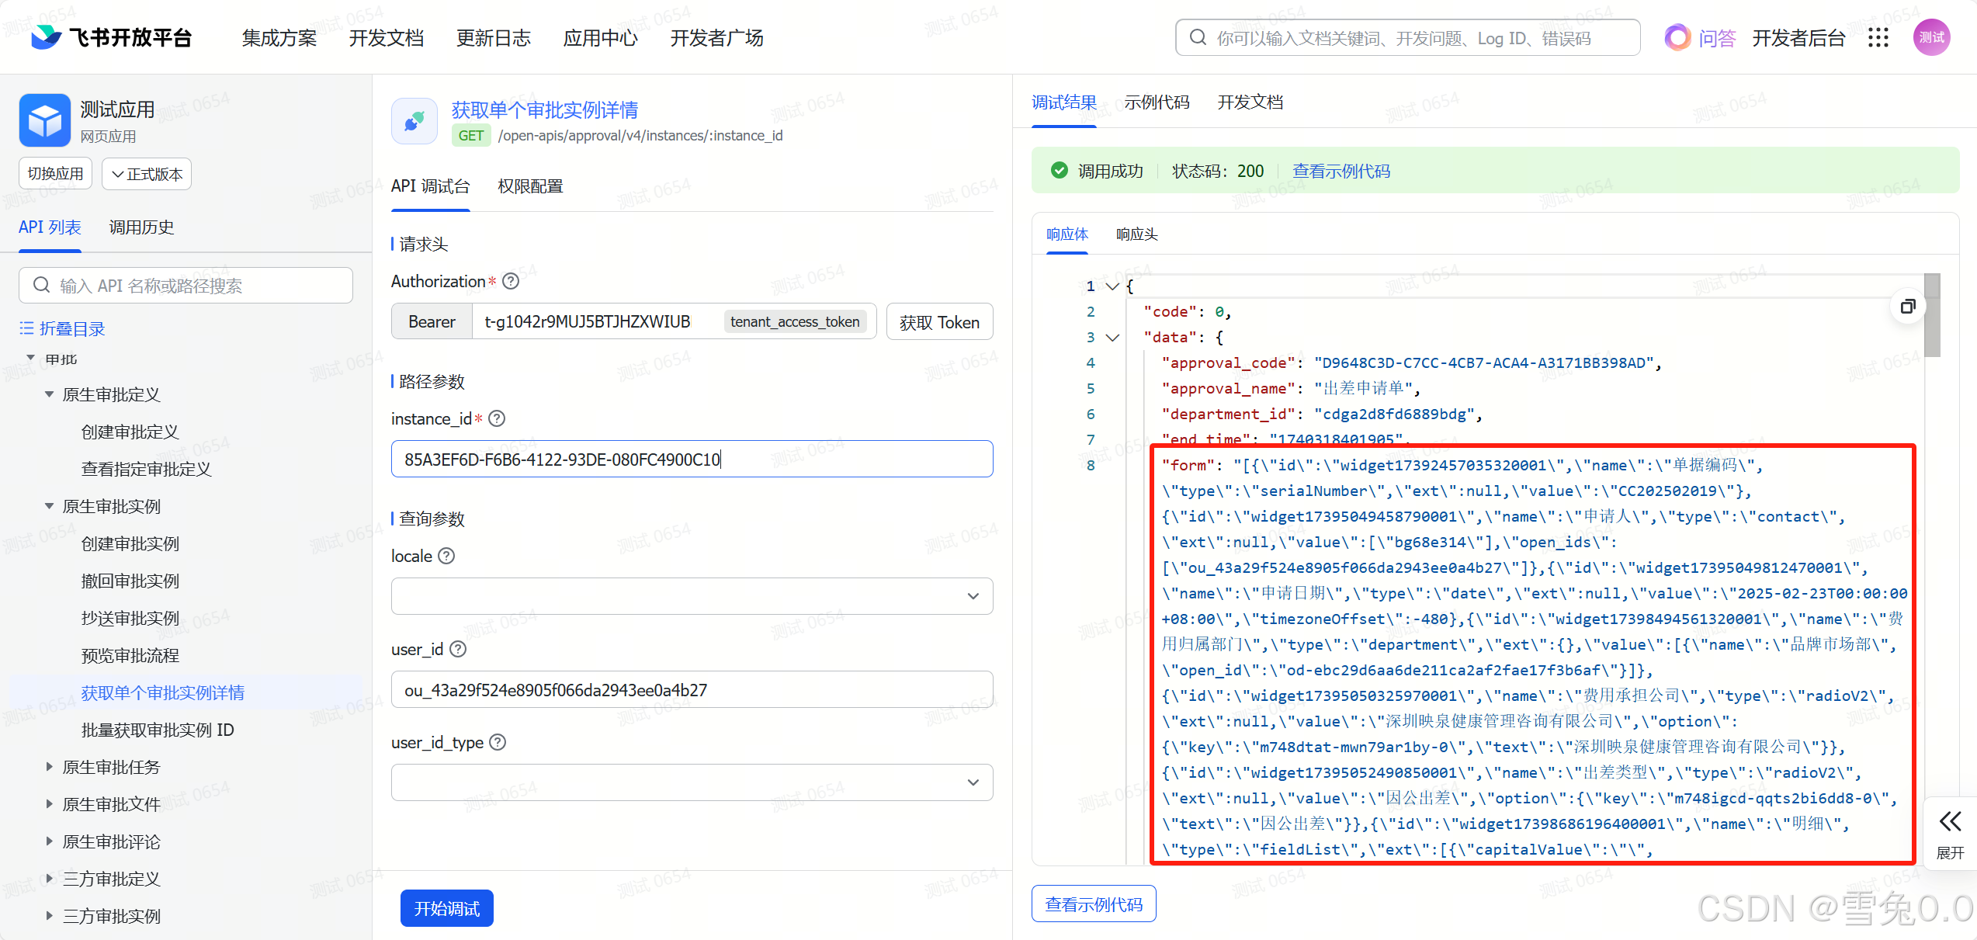Screen dimensions: 1977x940
Task: Copy the response body with copy icon
Action: point(1907,306)
